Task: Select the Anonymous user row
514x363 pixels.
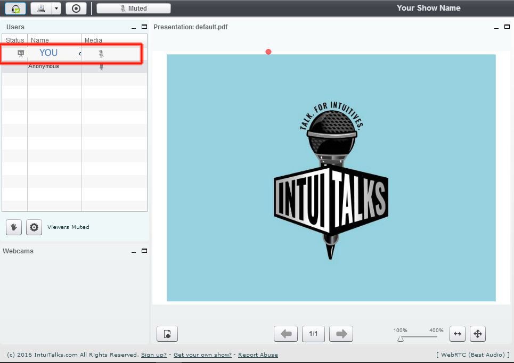Action: point(75,67)
